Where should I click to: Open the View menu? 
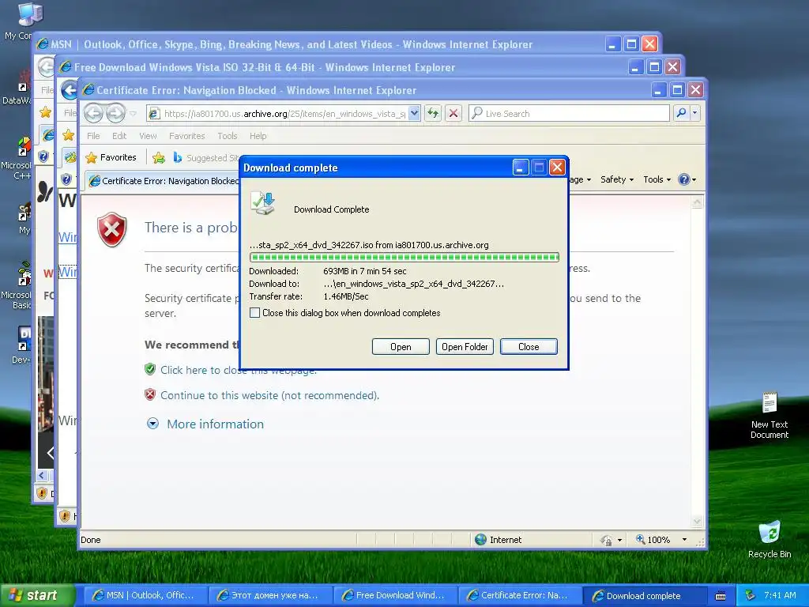[x=148, y=136]
